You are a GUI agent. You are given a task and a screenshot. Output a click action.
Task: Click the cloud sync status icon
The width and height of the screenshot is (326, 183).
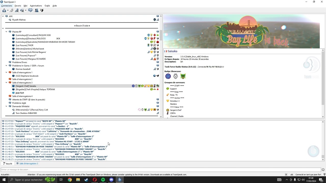click(x=292, y=175)
